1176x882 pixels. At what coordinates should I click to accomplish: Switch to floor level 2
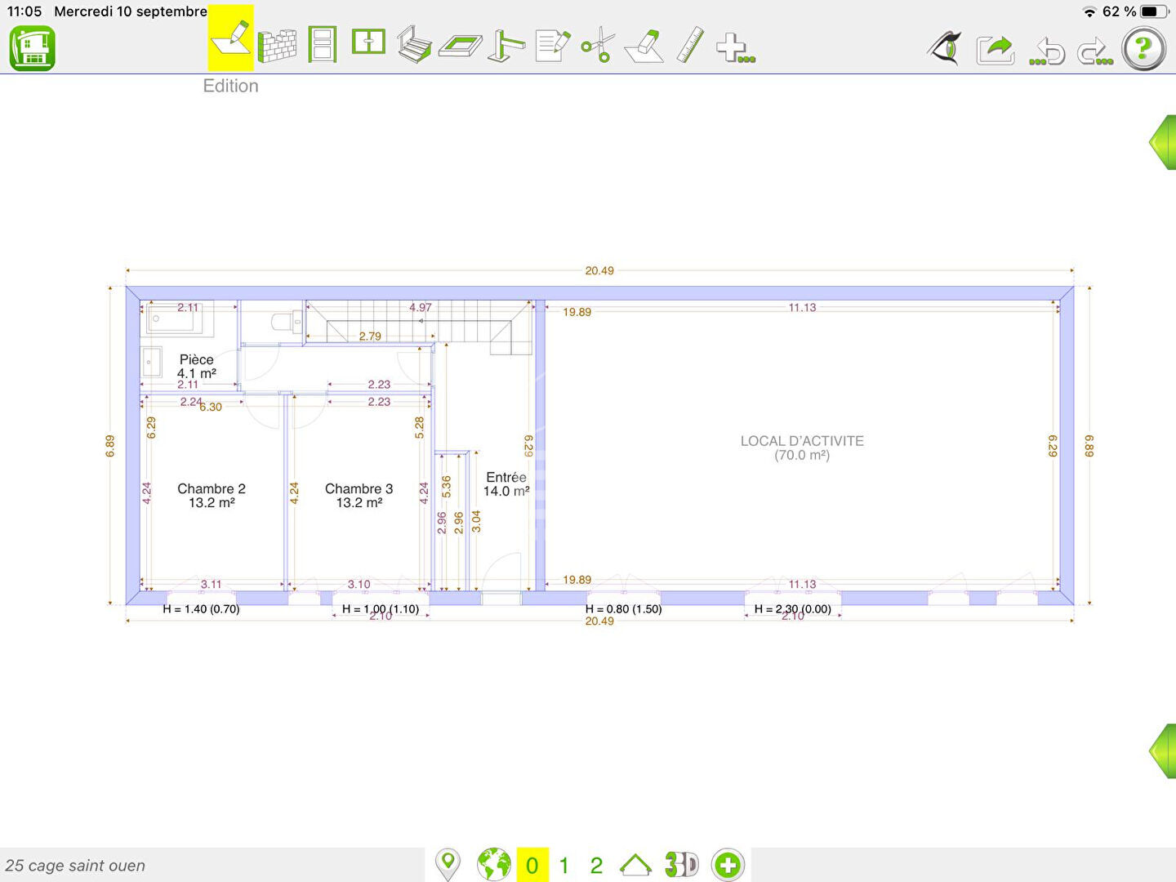pos(596,866)
